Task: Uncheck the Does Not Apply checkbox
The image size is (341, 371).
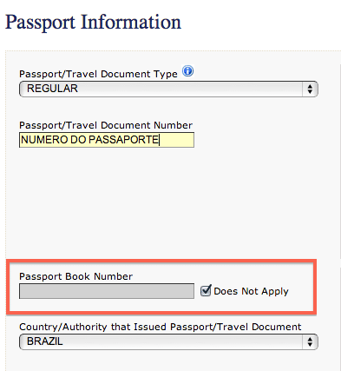Action: [x=206, y=290]
